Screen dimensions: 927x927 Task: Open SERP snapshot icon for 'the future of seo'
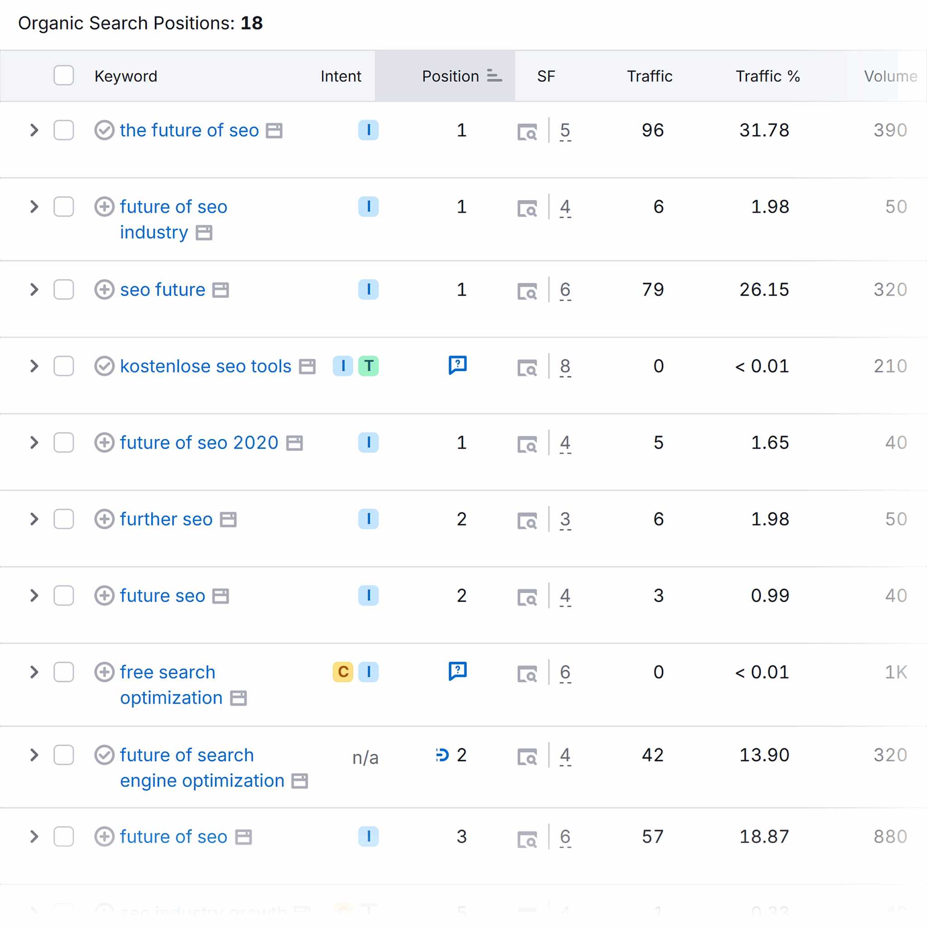(527, 131)
